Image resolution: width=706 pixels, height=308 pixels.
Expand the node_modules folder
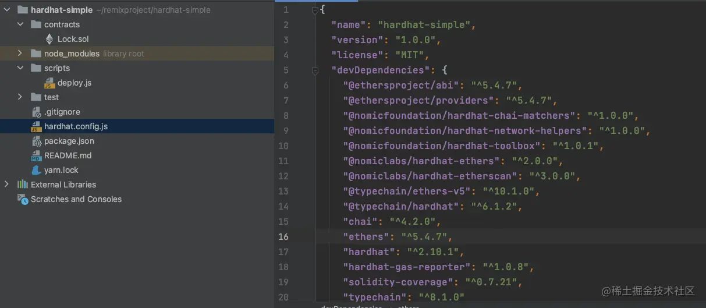coord(20,54)
